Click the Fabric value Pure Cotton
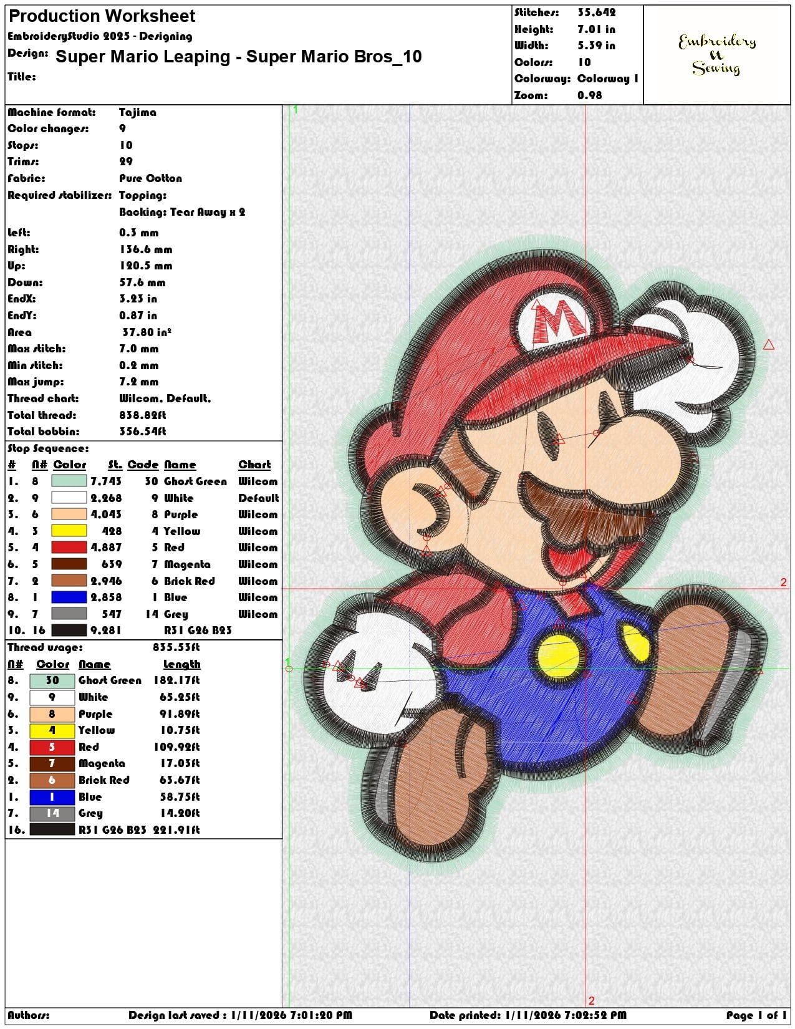Image resolution: width=795 pixels, height=1029 pixels. [151, 178]
